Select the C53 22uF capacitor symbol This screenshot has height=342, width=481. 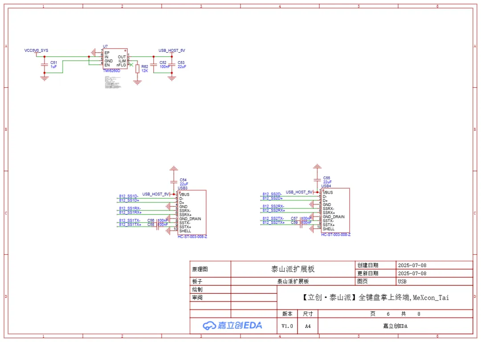(172, 65)
